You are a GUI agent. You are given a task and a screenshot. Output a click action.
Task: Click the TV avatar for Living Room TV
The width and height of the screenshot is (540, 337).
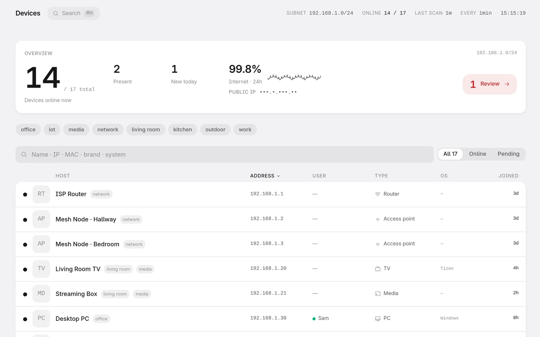point(41,269)
